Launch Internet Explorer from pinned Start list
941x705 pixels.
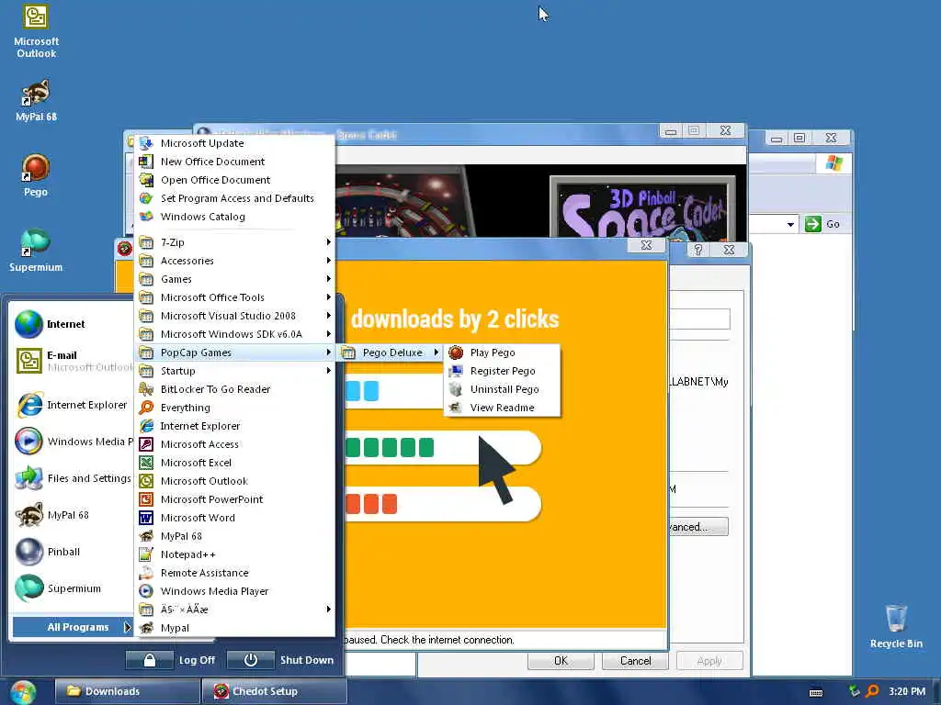72,405
